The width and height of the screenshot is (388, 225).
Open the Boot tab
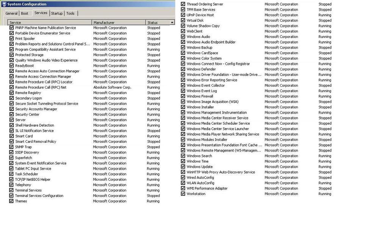pyautogui.click(x=25, y=13)
